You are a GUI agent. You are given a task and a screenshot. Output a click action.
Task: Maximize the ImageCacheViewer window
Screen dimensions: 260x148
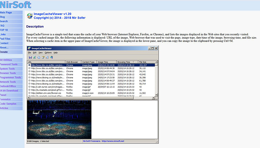pyautogui.click(x=152, y=48)
